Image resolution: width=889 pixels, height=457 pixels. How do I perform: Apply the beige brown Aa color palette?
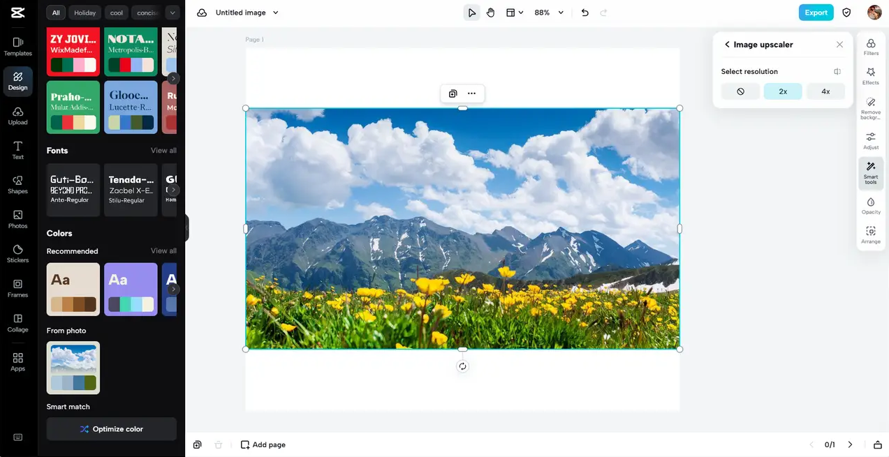73,290
